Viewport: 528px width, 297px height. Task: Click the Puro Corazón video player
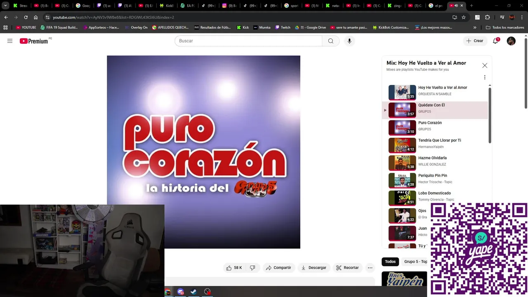(x=203, y=152)
